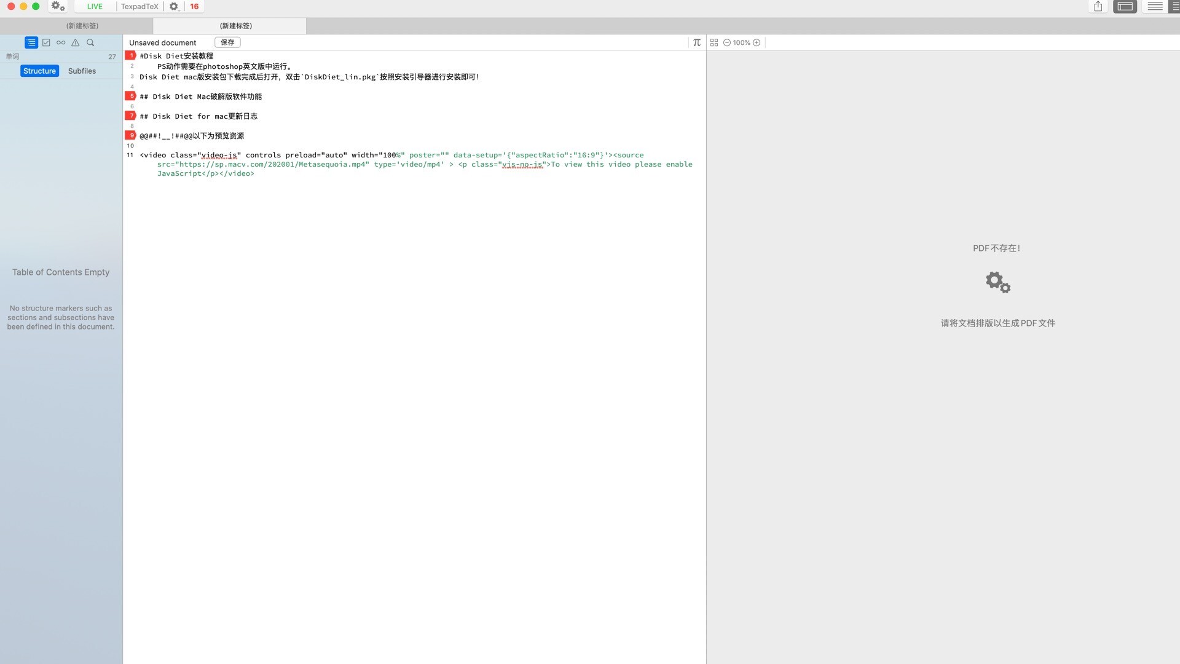
Task: Click error marker on line 7
Action: coord(130,116)
